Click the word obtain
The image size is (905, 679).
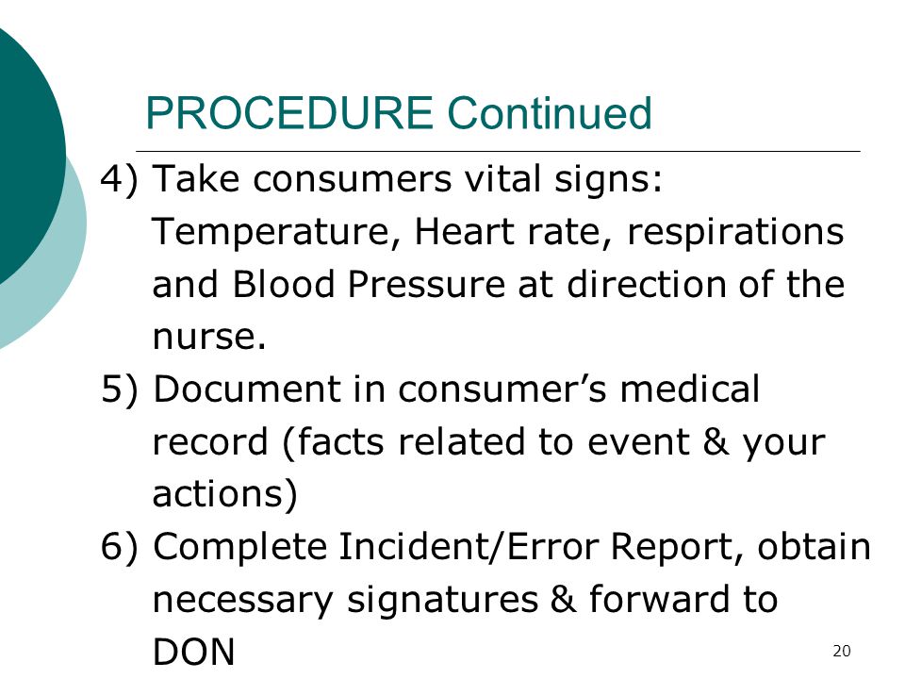[814, 546]
